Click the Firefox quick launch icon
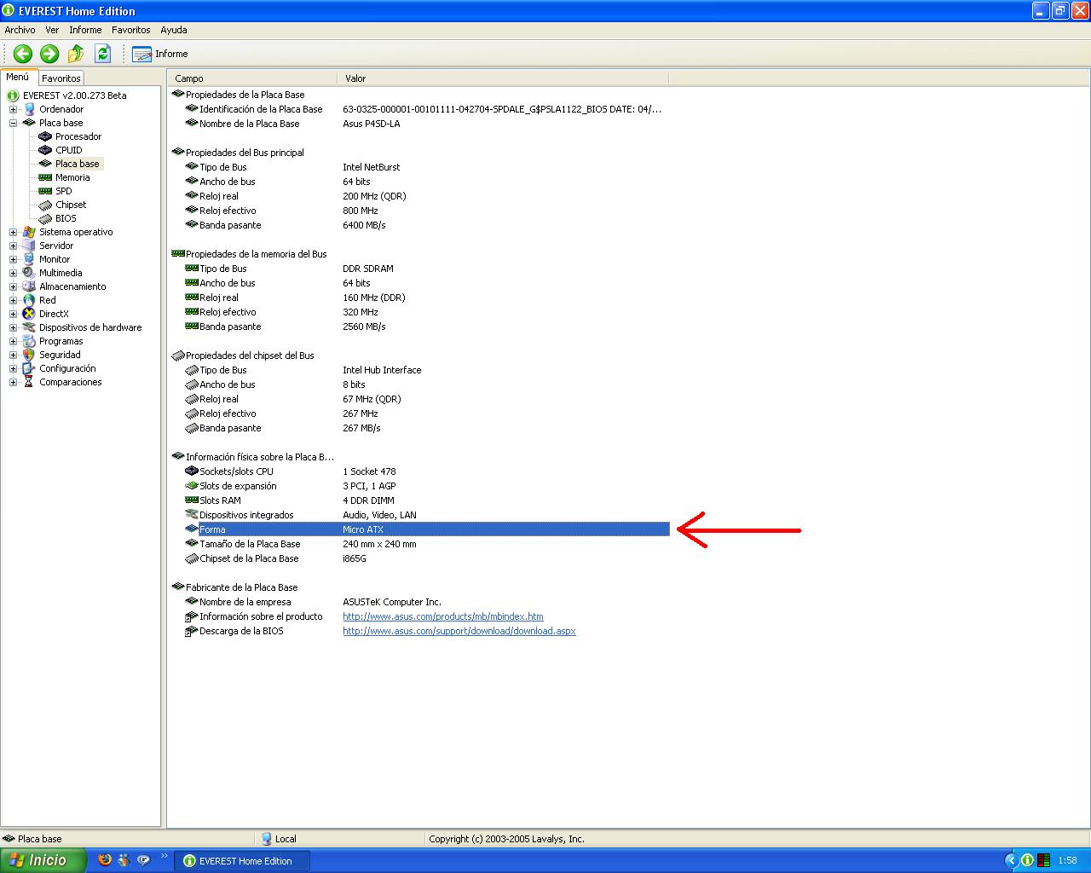Screen dimensions: 1091x873 click(105, 860)
